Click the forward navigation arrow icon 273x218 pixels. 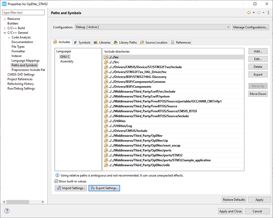(x=259, y=13)
